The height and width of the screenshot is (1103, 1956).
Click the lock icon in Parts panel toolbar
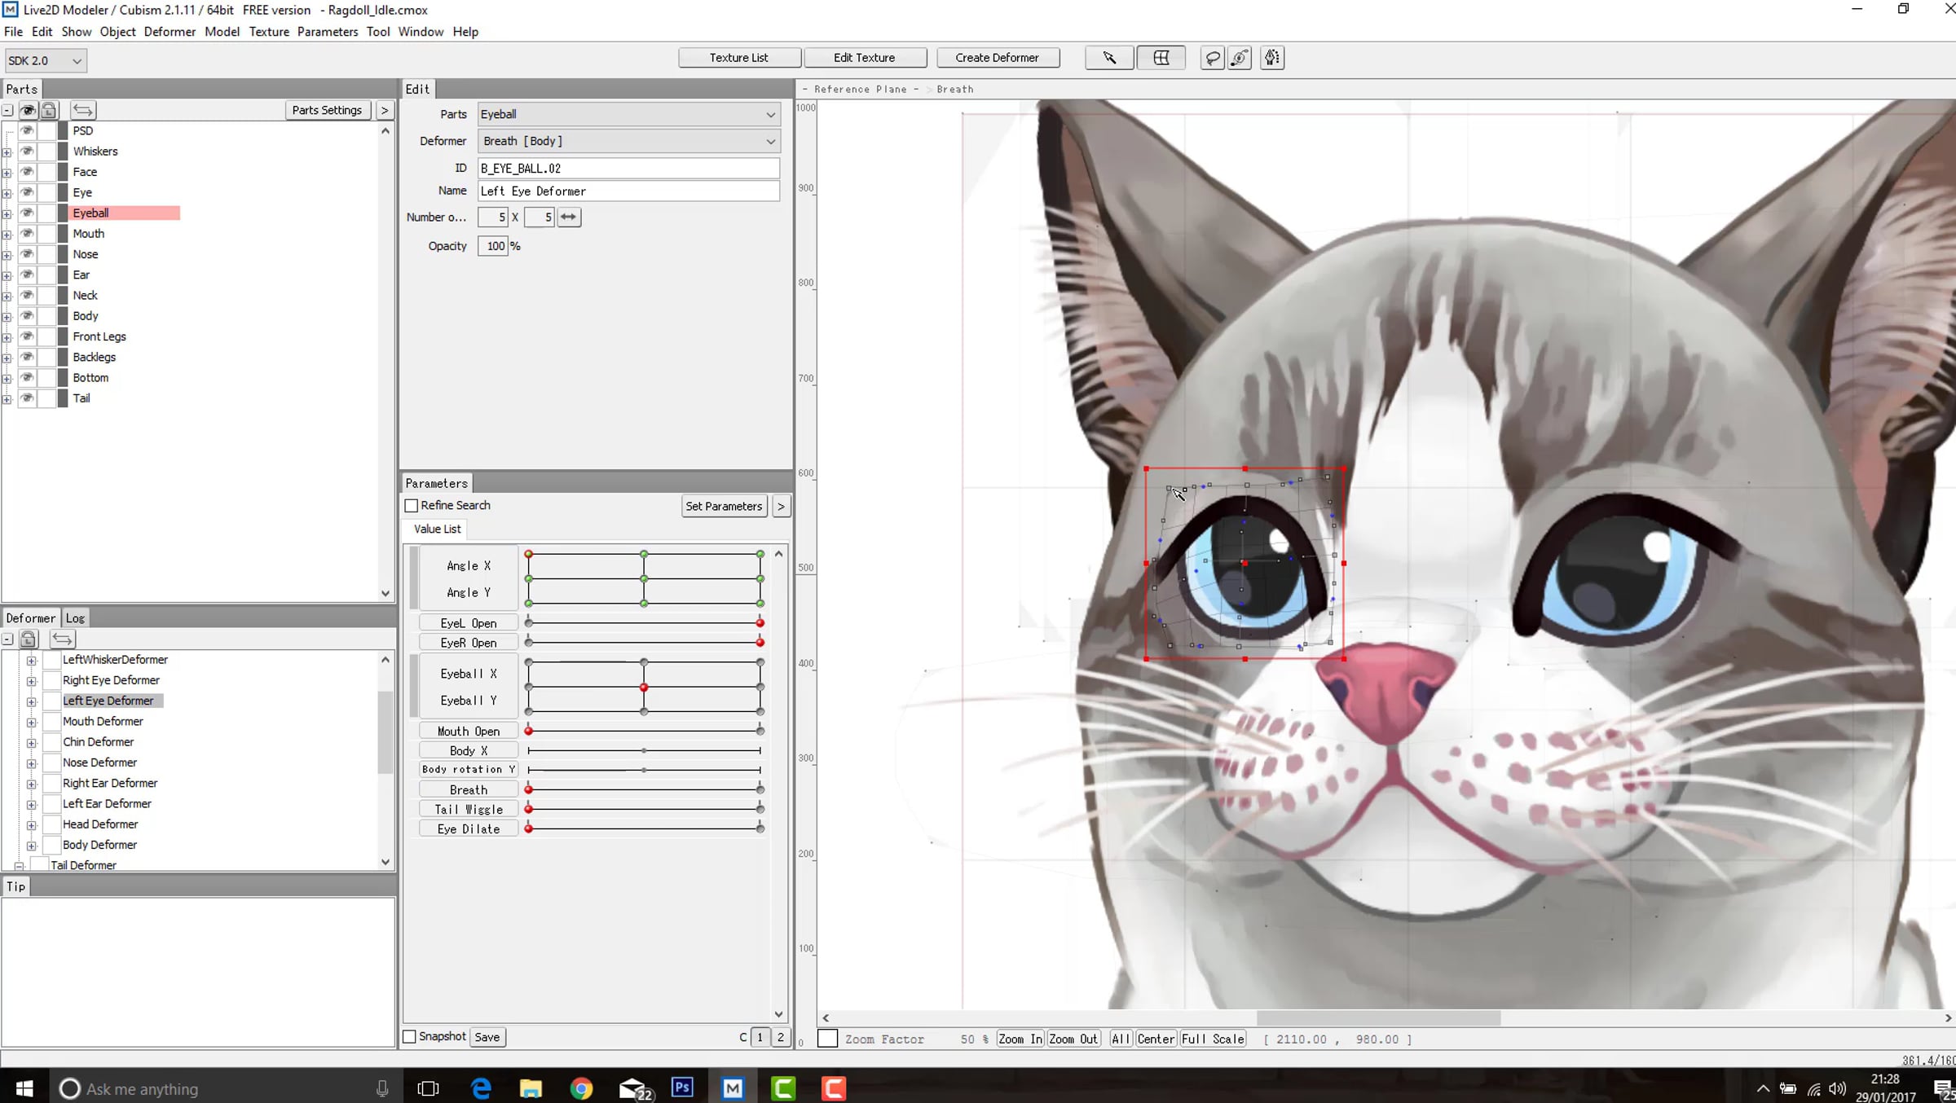pyautogui.click(x=49, y=110)
